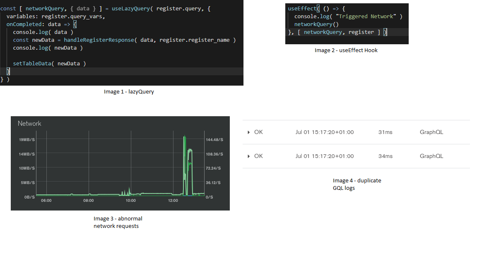
Task: Click the "Image 1 - lazyQuery" caption
Action: point(129,92)
